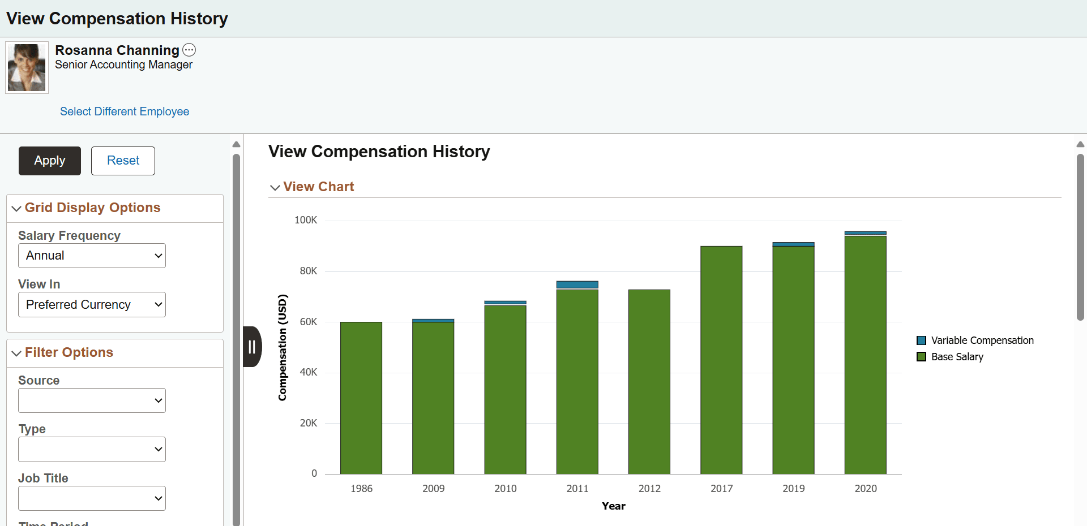Click the employee photo of Rosanna Channing

click(x=27, y=67)
